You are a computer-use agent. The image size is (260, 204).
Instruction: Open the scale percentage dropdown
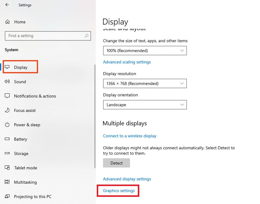click(145, 51)
